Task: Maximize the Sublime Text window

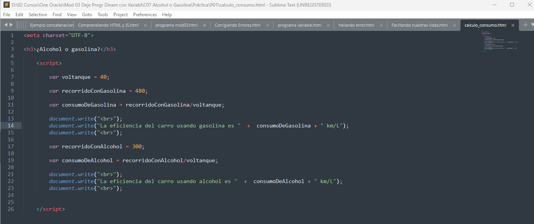Action: click(x=512, y=5)
